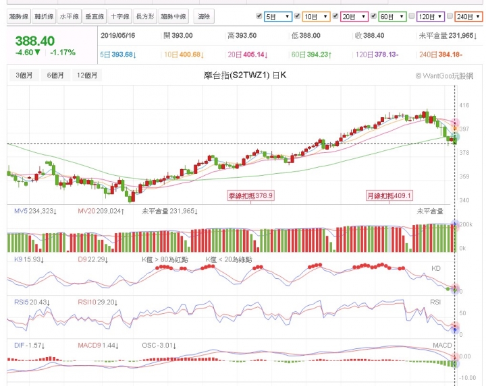Viewport: 486px width, 386px height.
Task: Select the 趨勢線 trend line drawing tool
Action: 19,16
